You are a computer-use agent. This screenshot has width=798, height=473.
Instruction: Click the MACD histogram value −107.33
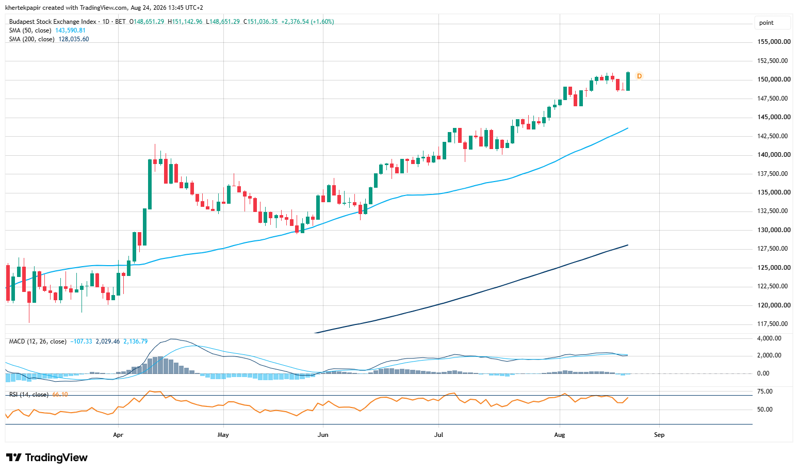pyautogui.click(x=81, y=341)
